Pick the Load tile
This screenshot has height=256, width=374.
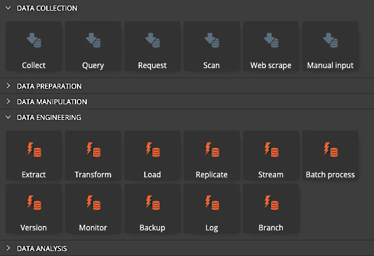(x=152, y=155)
